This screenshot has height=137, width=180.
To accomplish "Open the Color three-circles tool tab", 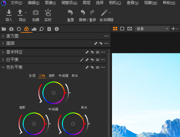I will [26, 29].
